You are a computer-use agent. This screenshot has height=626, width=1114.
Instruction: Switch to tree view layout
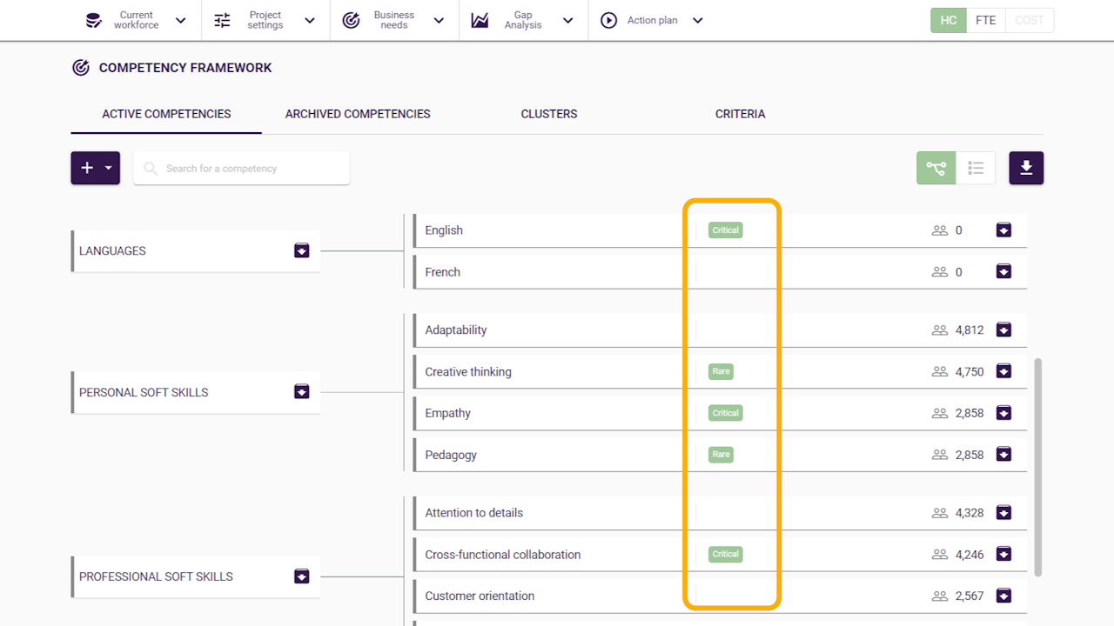pos(936,168)
